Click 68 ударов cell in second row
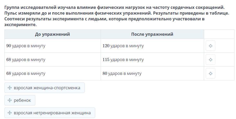The width and height of the screenshot is (236, 119). [x=26, y=60]
